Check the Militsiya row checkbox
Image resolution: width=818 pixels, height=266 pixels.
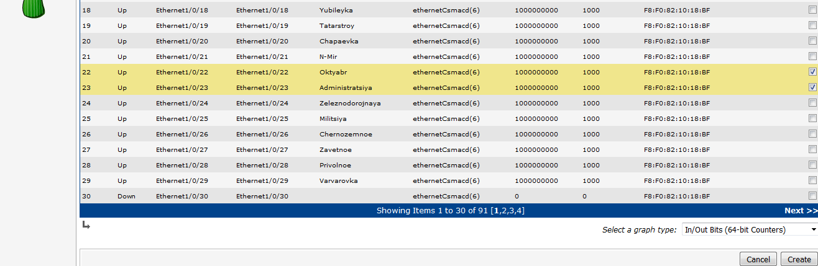coord(812,118)
